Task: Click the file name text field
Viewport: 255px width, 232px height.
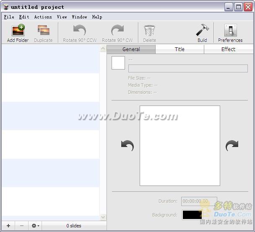Action: [188, 68]
